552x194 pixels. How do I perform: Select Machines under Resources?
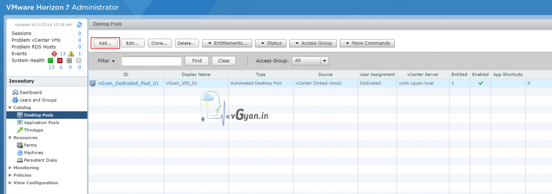point(34,153)
